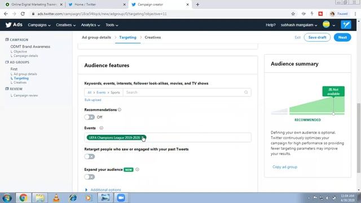Select the ODMT Brand Awareness campaign
This screenshot has height=203, width=361.
point(30,46)
